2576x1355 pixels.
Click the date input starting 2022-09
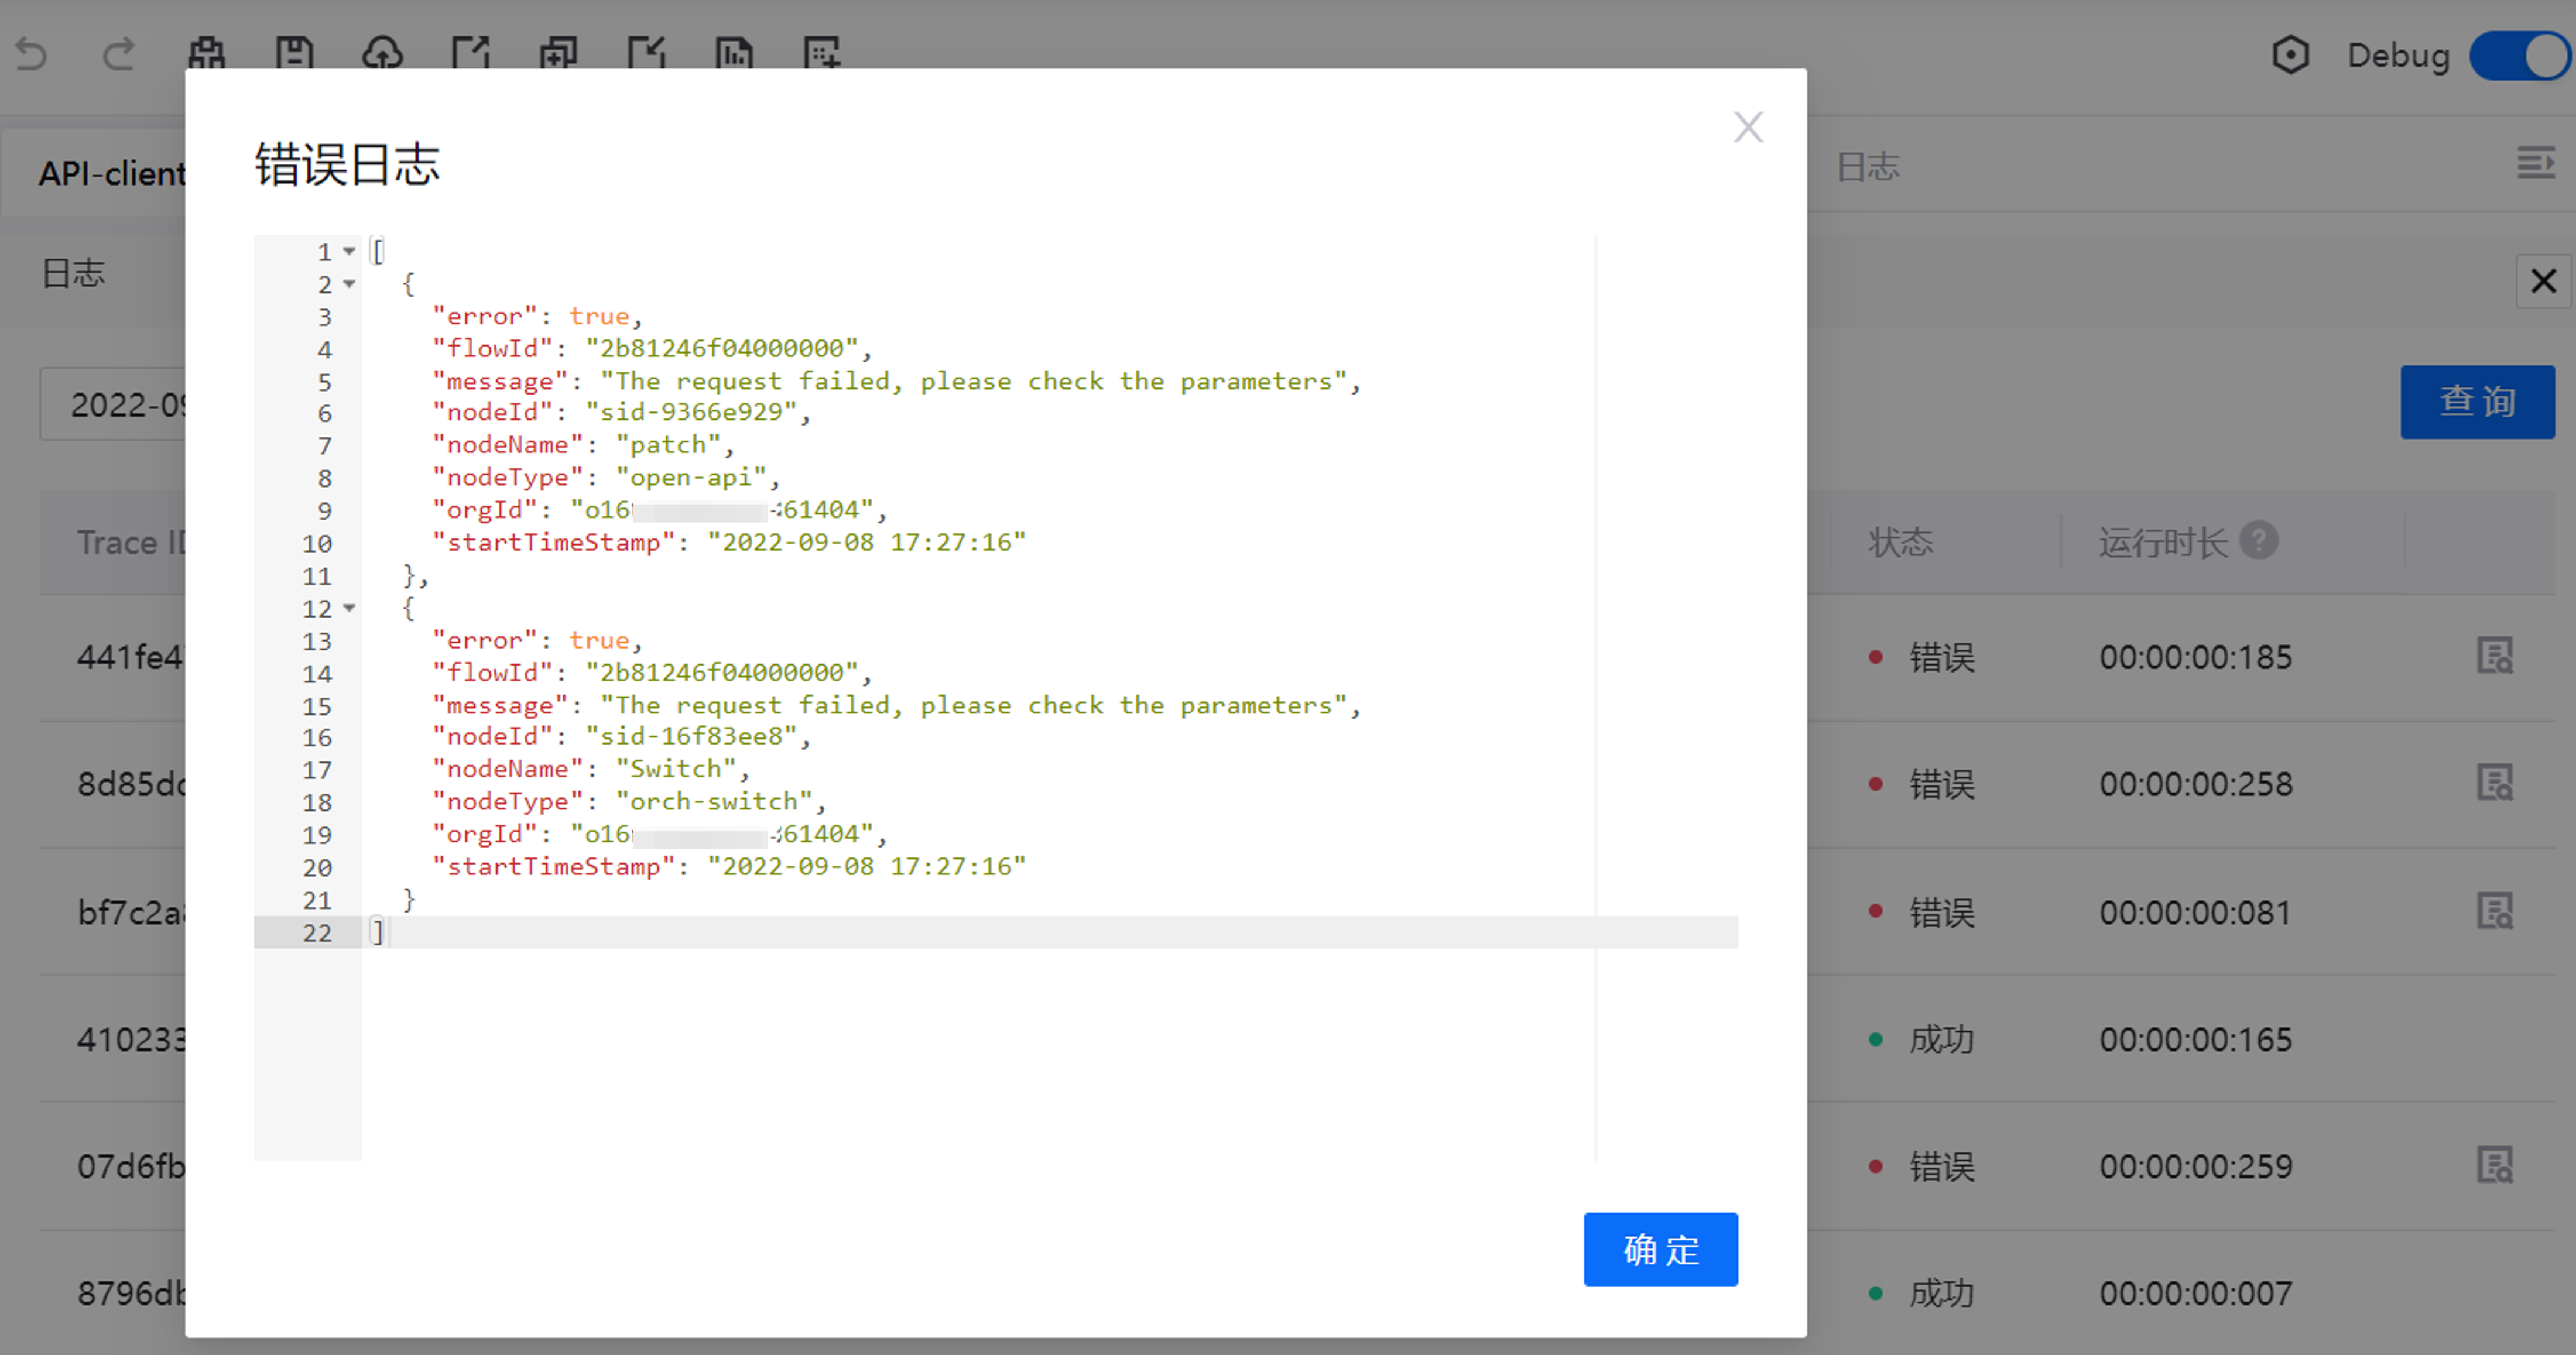[x=115, y=404]
